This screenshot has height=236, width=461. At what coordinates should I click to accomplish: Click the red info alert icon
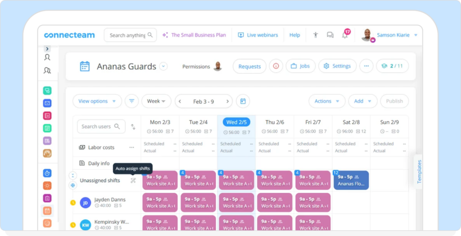click(x=276, y=66)
